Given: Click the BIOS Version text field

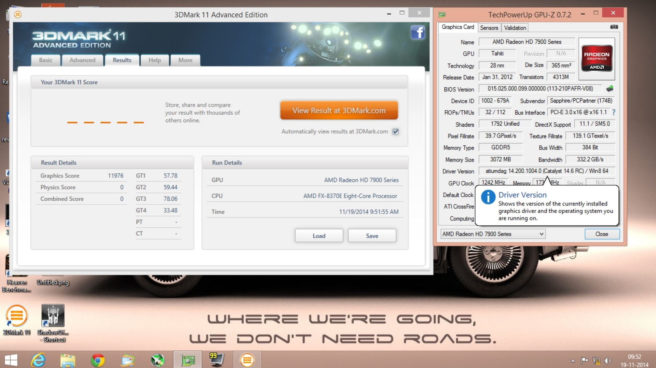Looking at the screenshot, I should pyautogui.click(x=540, y=89).
